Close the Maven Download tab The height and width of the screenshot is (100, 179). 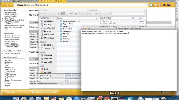(x=64, y=1)
